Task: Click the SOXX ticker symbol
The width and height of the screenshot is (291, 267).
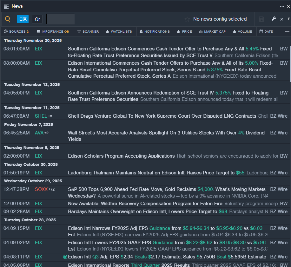Action: click(x=41, y=189)
